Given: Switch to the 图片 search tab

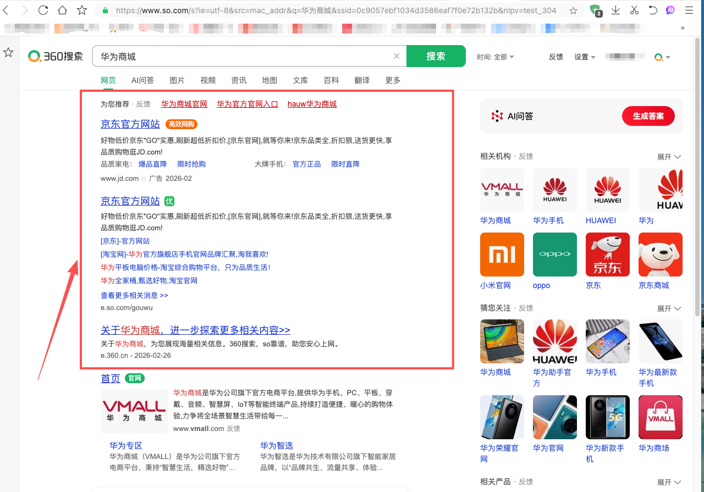Looking at the screenshot, I should [177, 80].
